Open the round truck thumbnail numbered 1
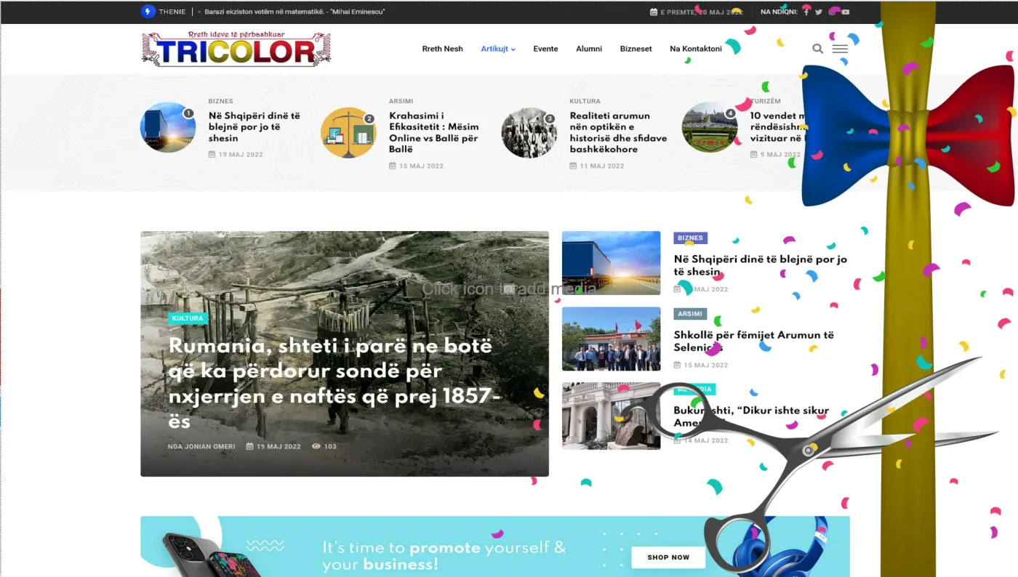 point(168,127)
